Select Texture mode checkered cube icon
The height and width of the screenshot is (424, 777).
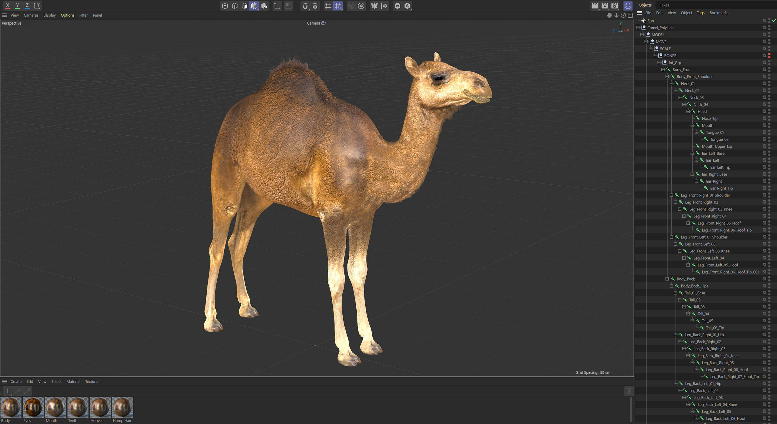pos(264,6)
